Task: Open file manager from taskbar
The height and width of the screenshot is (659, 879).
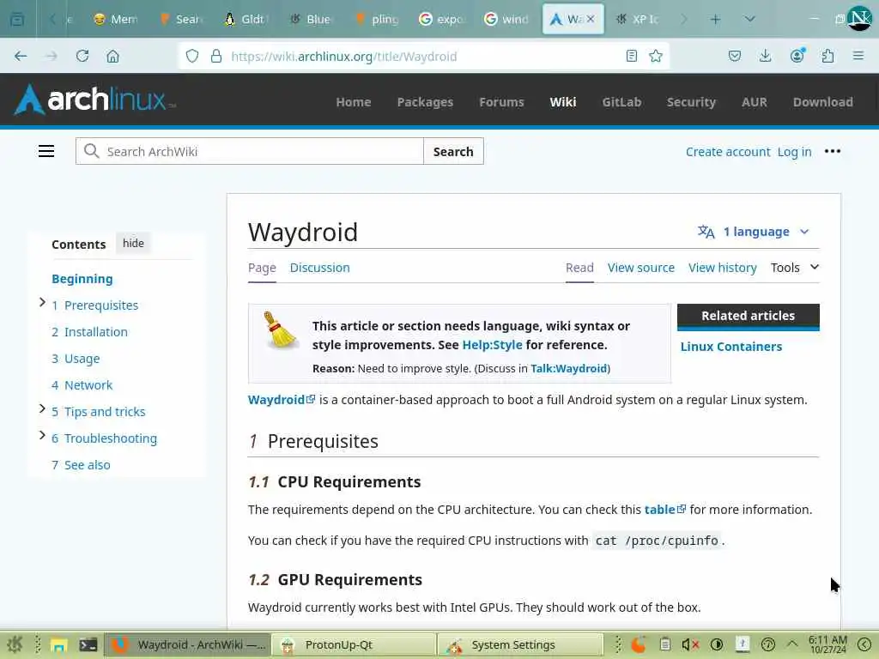Action: 59,645
